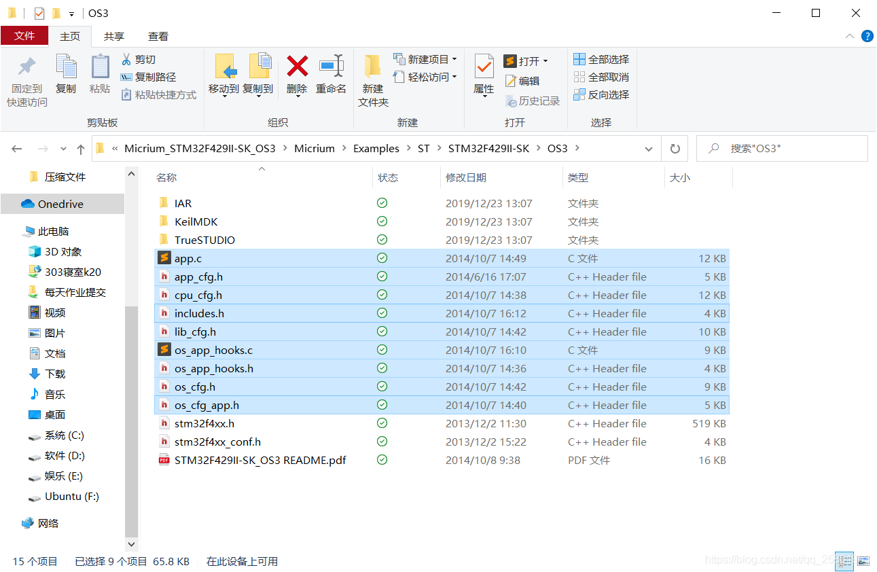Image resolution: width=877 pixels, height=572 pixels.
Task: Click Select All in ribbon
Action: point(601,60)
